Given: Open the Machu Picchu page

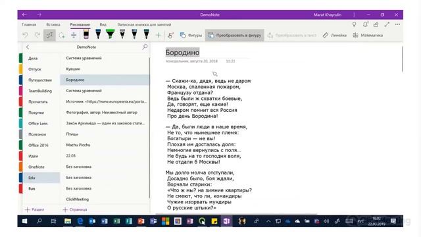Looking at the screenshot, I should tap(105, 145).
